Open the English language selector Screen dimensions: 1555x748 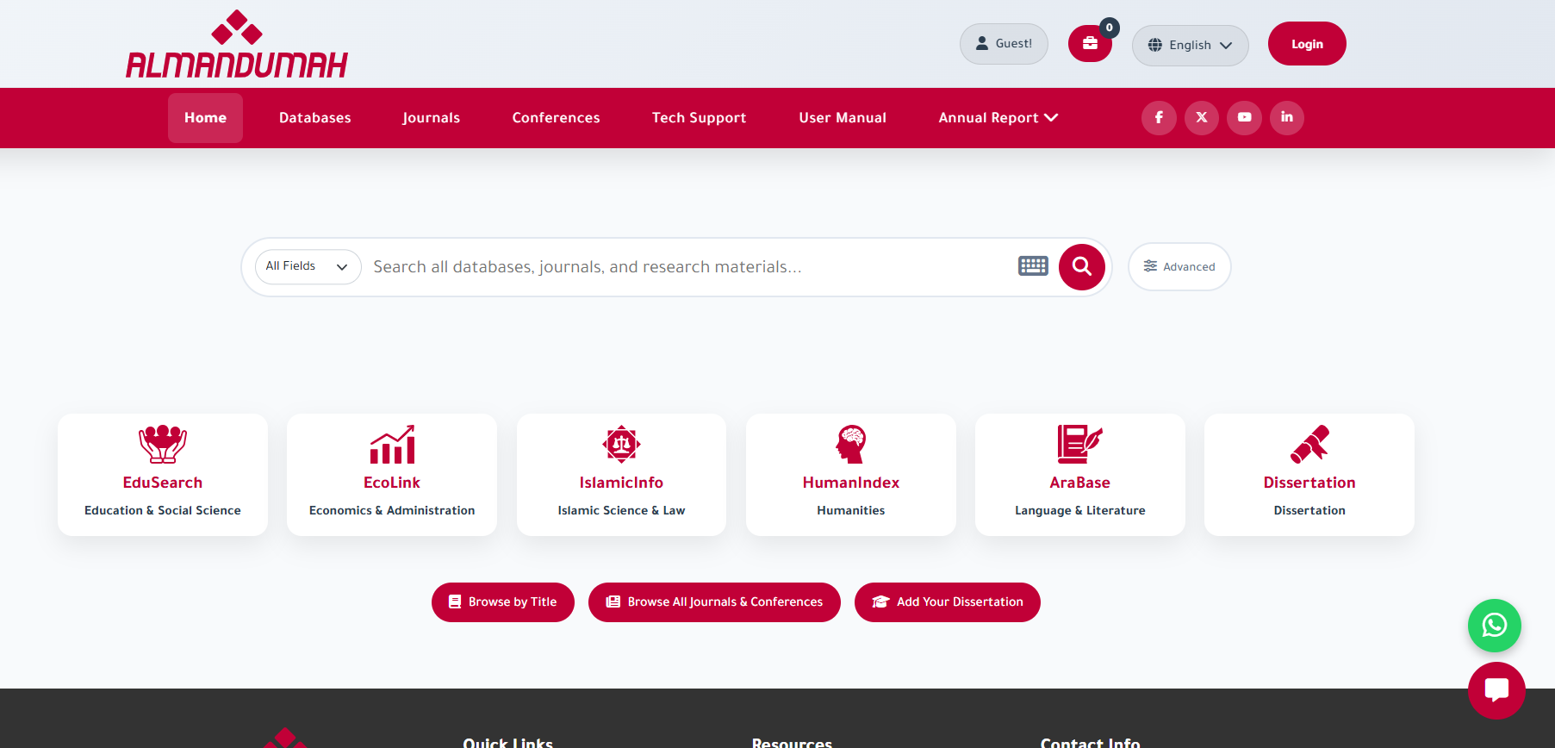(1190, 45)
